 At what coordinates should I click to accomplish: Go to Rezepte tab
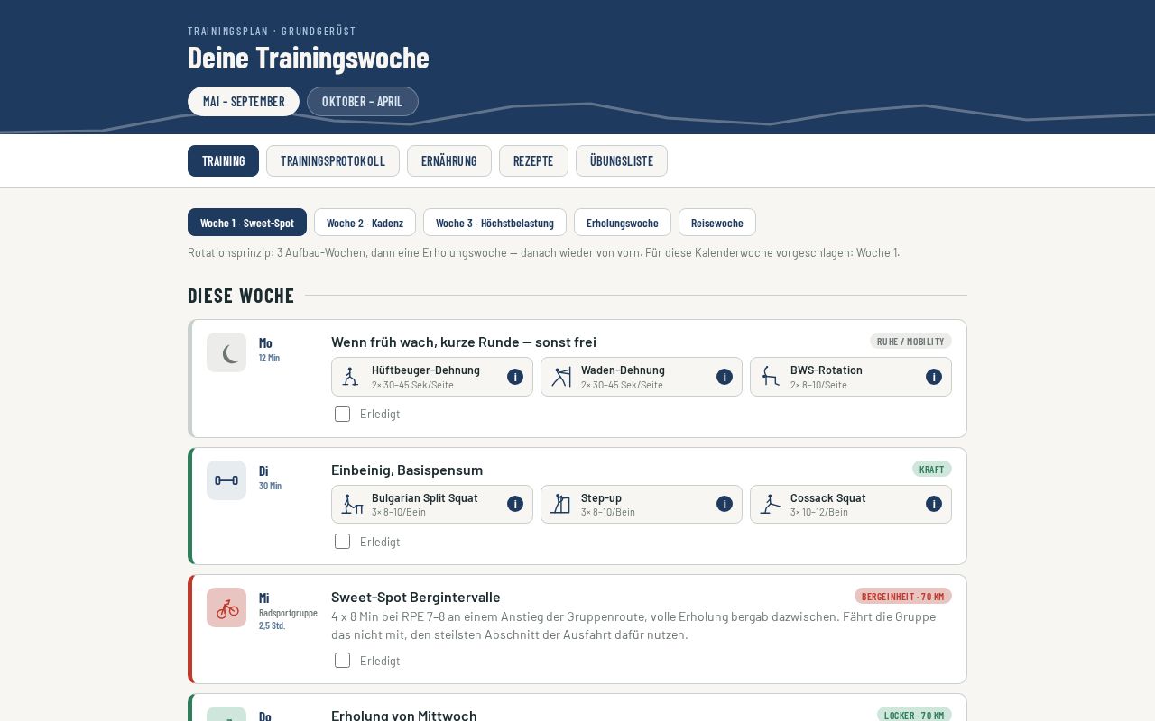(533, 160)
